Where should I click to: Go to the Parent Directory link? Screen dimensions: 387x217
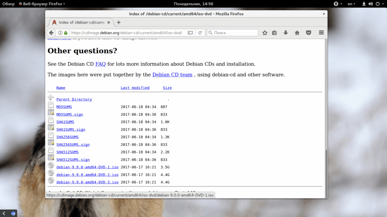tap(74, 99)
